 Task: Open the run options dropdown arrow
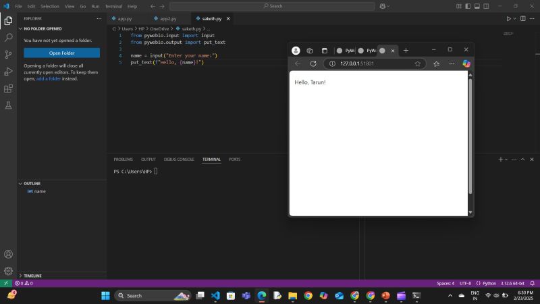pos(514,19)
